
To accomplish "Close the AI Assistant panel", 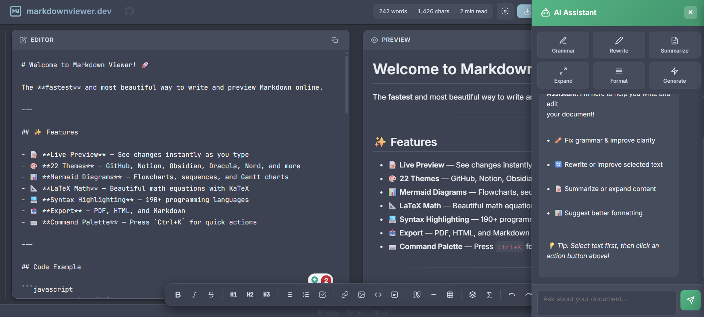I will point(690,12).
